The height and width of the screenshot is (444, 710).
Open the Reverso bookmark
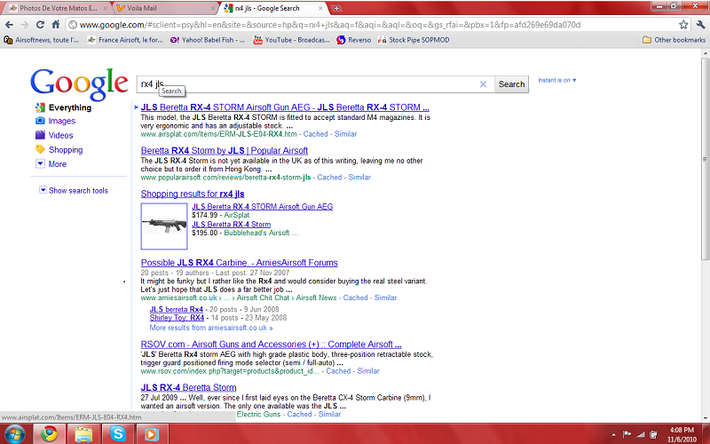click(353, 40)
